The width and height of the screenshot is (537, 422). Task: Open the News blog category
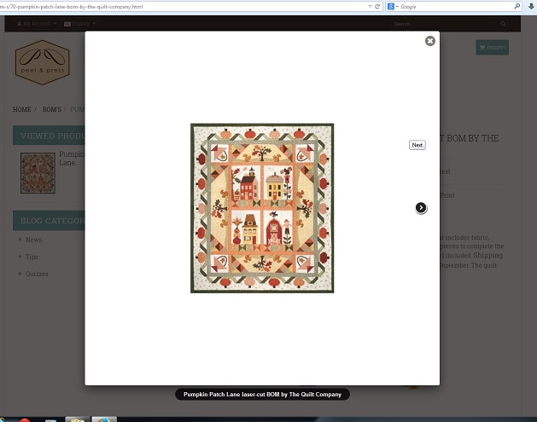[x=33, y=240]
